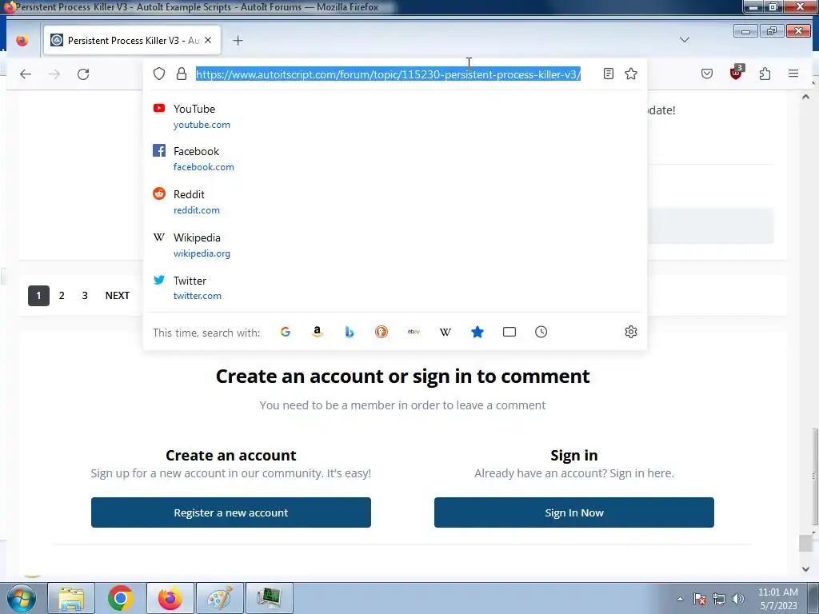The image size is (819, 614).
Task: Bookmark this page with the star
Action: pyautogui.click(x=631, y=74)
